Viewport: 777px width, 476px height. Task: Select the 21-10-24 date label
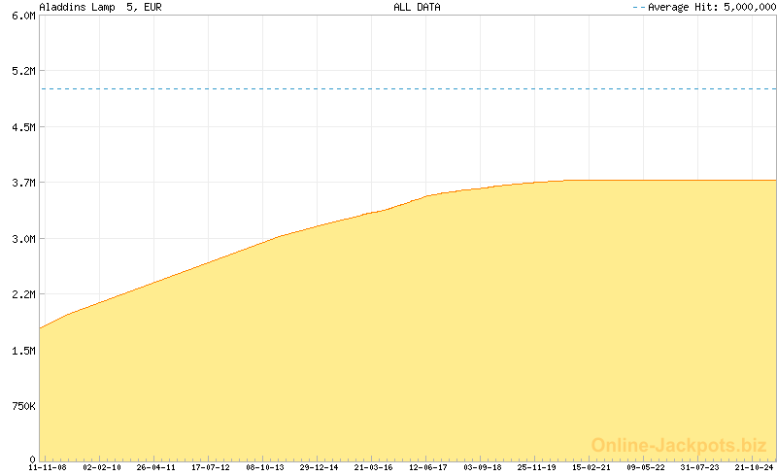coord(755,467)
